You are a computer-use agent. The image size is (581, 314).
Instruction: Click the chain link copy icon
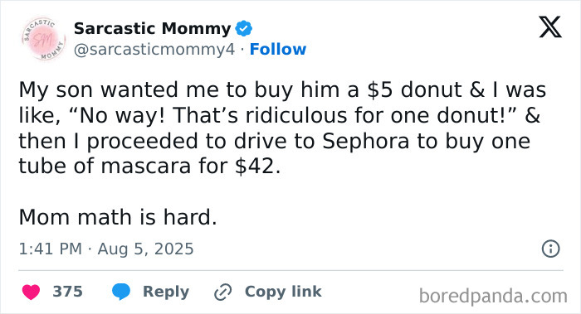coord(223,292)
